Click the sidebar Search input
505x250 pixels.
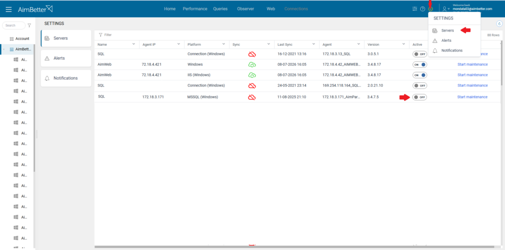[x=13, y=26]
